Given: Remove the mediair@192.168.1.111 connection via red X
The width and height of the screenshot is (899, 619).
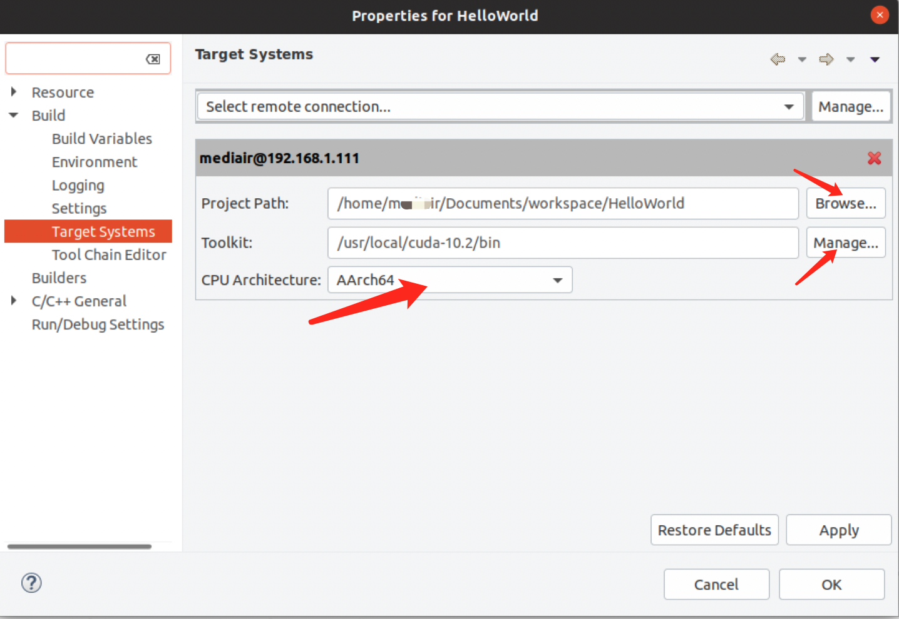Looking at the screenshot, I should click(x=874, y=158).
